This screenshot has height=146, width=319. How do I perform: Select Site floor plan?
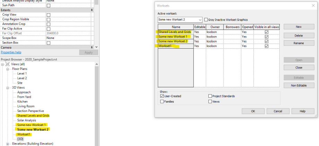tap(20, 83)
